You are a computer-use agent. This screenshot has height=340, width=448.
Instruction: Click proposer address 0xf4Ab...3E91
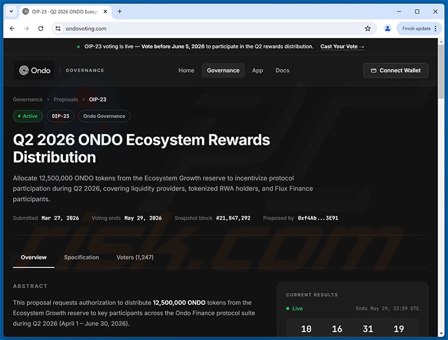pos(318,218)
